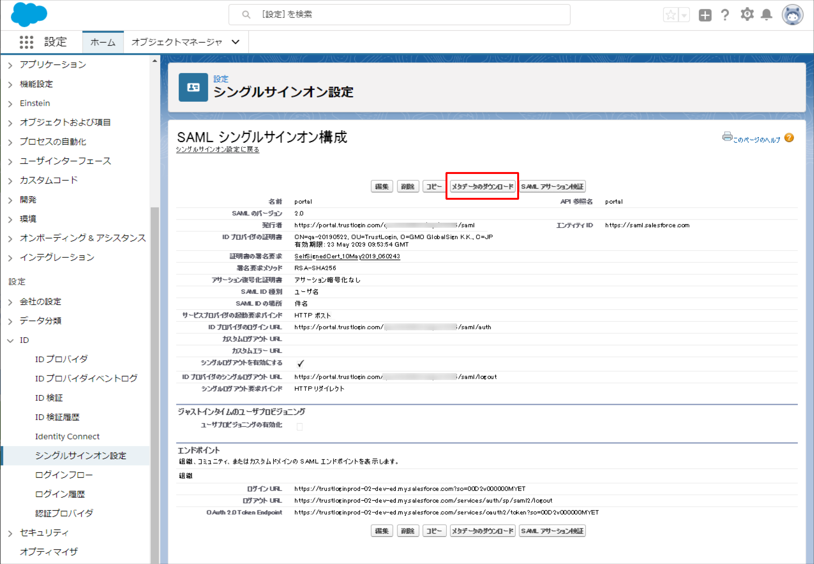The image size is (814, 564).
Task: Open ログイン履歴 in sidebar
Action: click(60, 494)
